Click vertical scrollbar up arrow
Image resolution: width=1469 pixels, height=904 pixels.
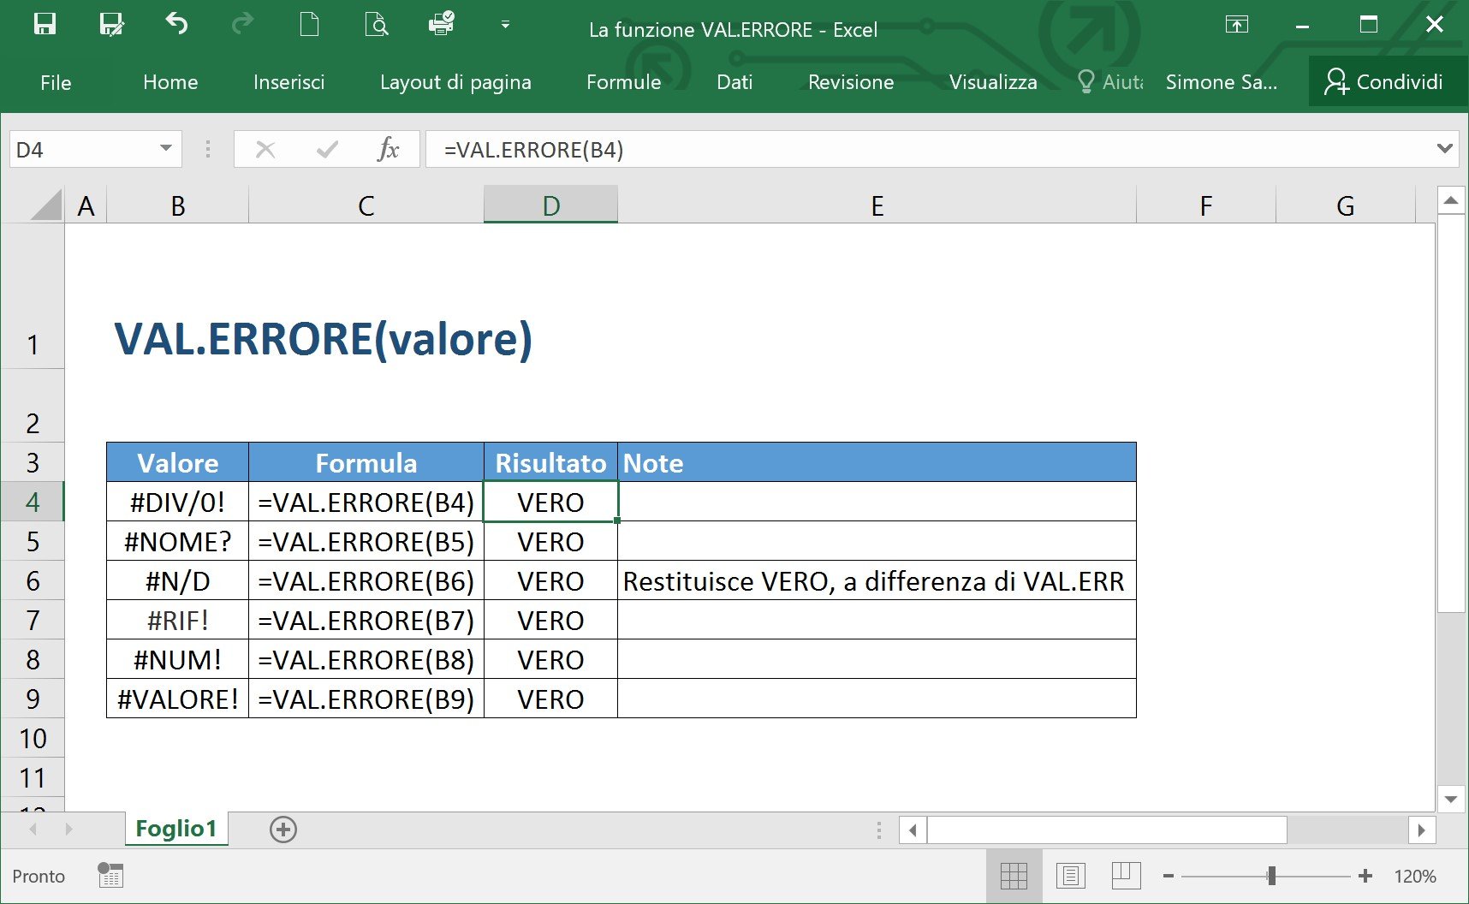pyautogui.click(x=1450, y=200)
